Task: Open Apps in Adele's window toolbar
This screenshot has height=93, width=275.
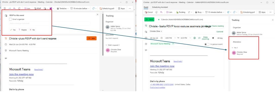Action: click(x=262, y=12)
